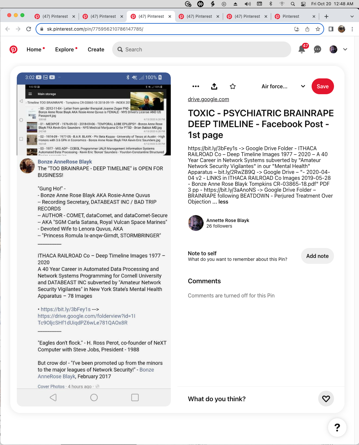Open the question mark help button
Image resolution: width=359 pixels, height=445 pixels.
pyautogui.click(x=337, y=428)
